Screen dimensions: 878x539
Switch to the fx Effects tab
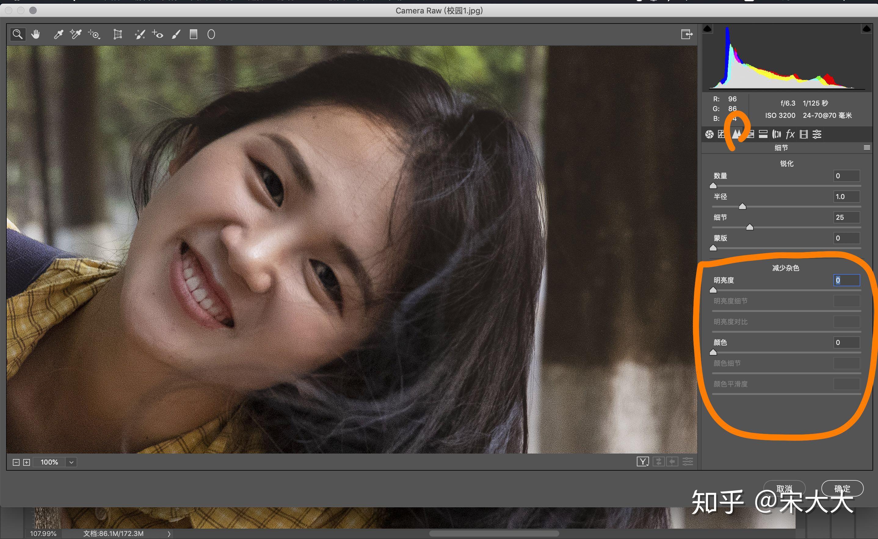click(x=790, y=134)
